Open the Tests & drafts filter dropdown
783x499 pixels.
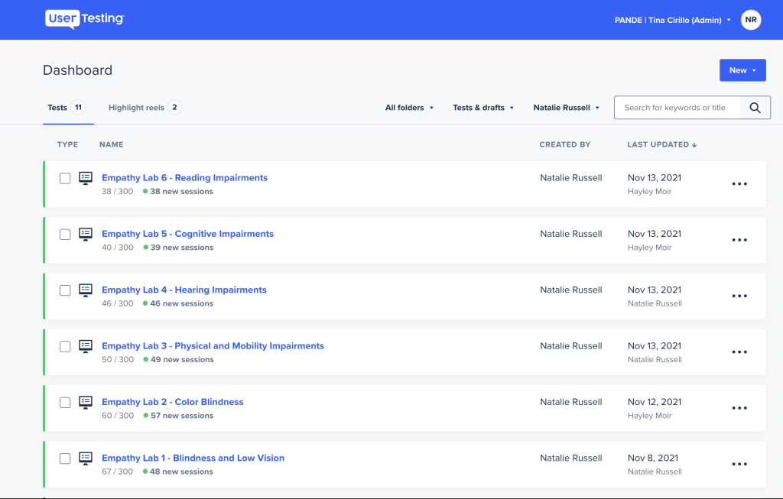point(482,107)
